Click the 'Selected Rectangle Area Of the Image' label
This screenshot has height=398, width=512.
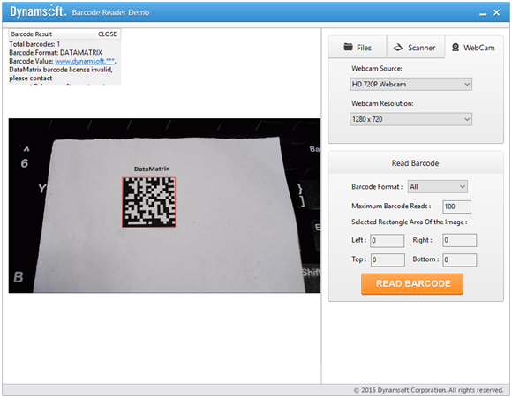(x=409, y=222)
